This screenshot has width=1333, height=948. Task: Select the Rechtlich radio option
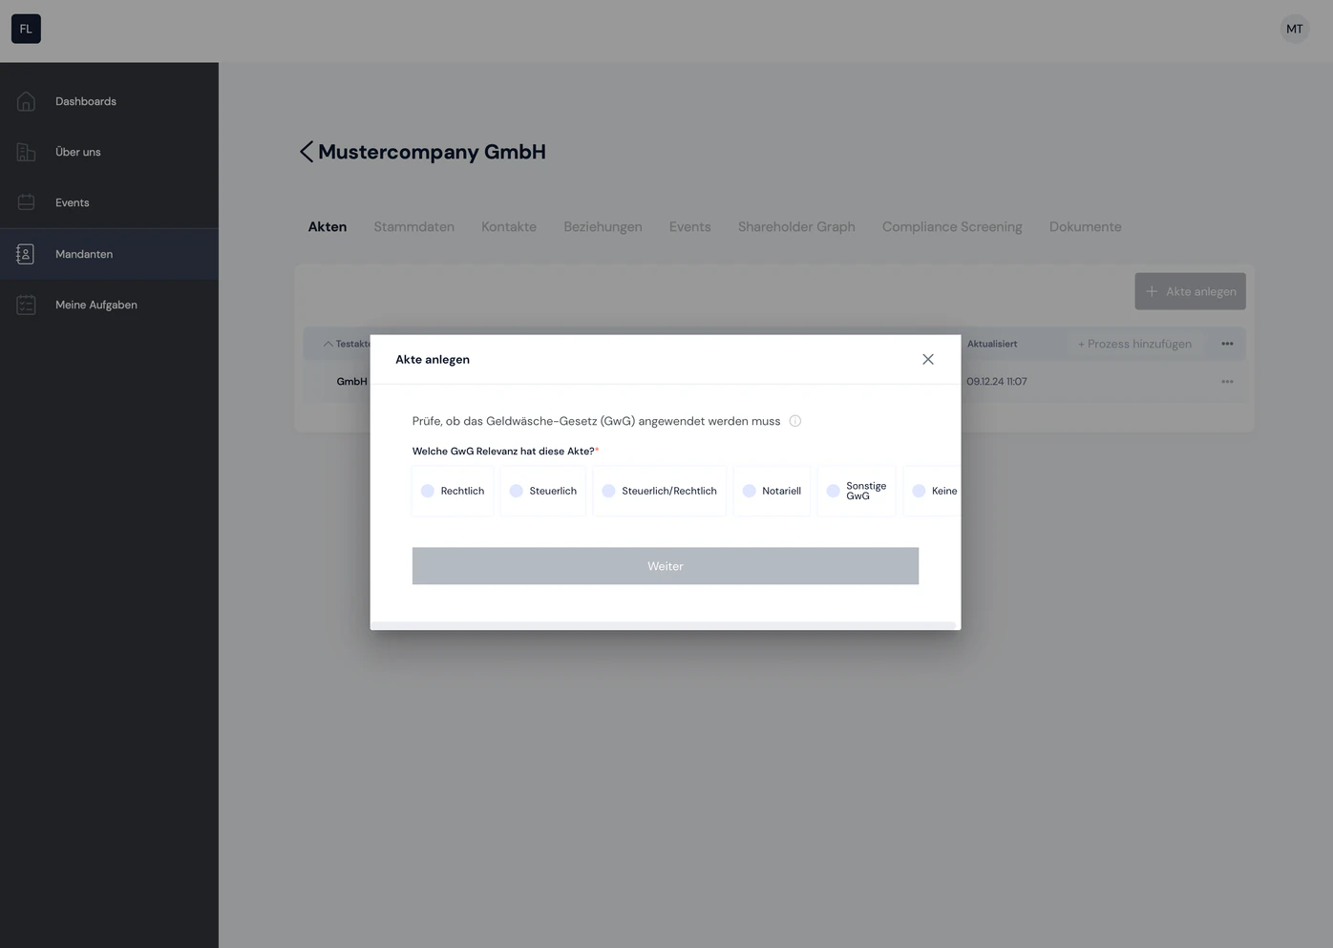tap(428, 491)
